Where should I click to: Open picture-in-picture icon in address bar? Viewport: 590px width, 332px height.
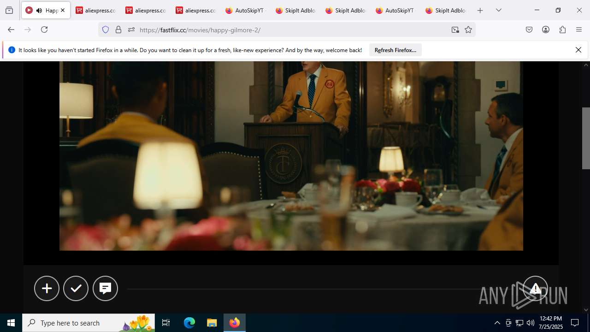(455, 30)
